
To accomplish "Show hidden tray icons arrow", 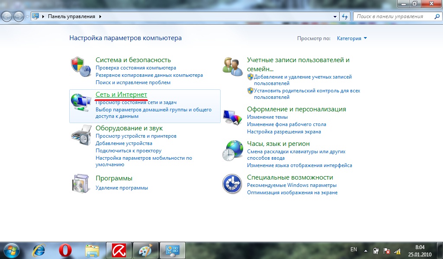I will 366,250.
